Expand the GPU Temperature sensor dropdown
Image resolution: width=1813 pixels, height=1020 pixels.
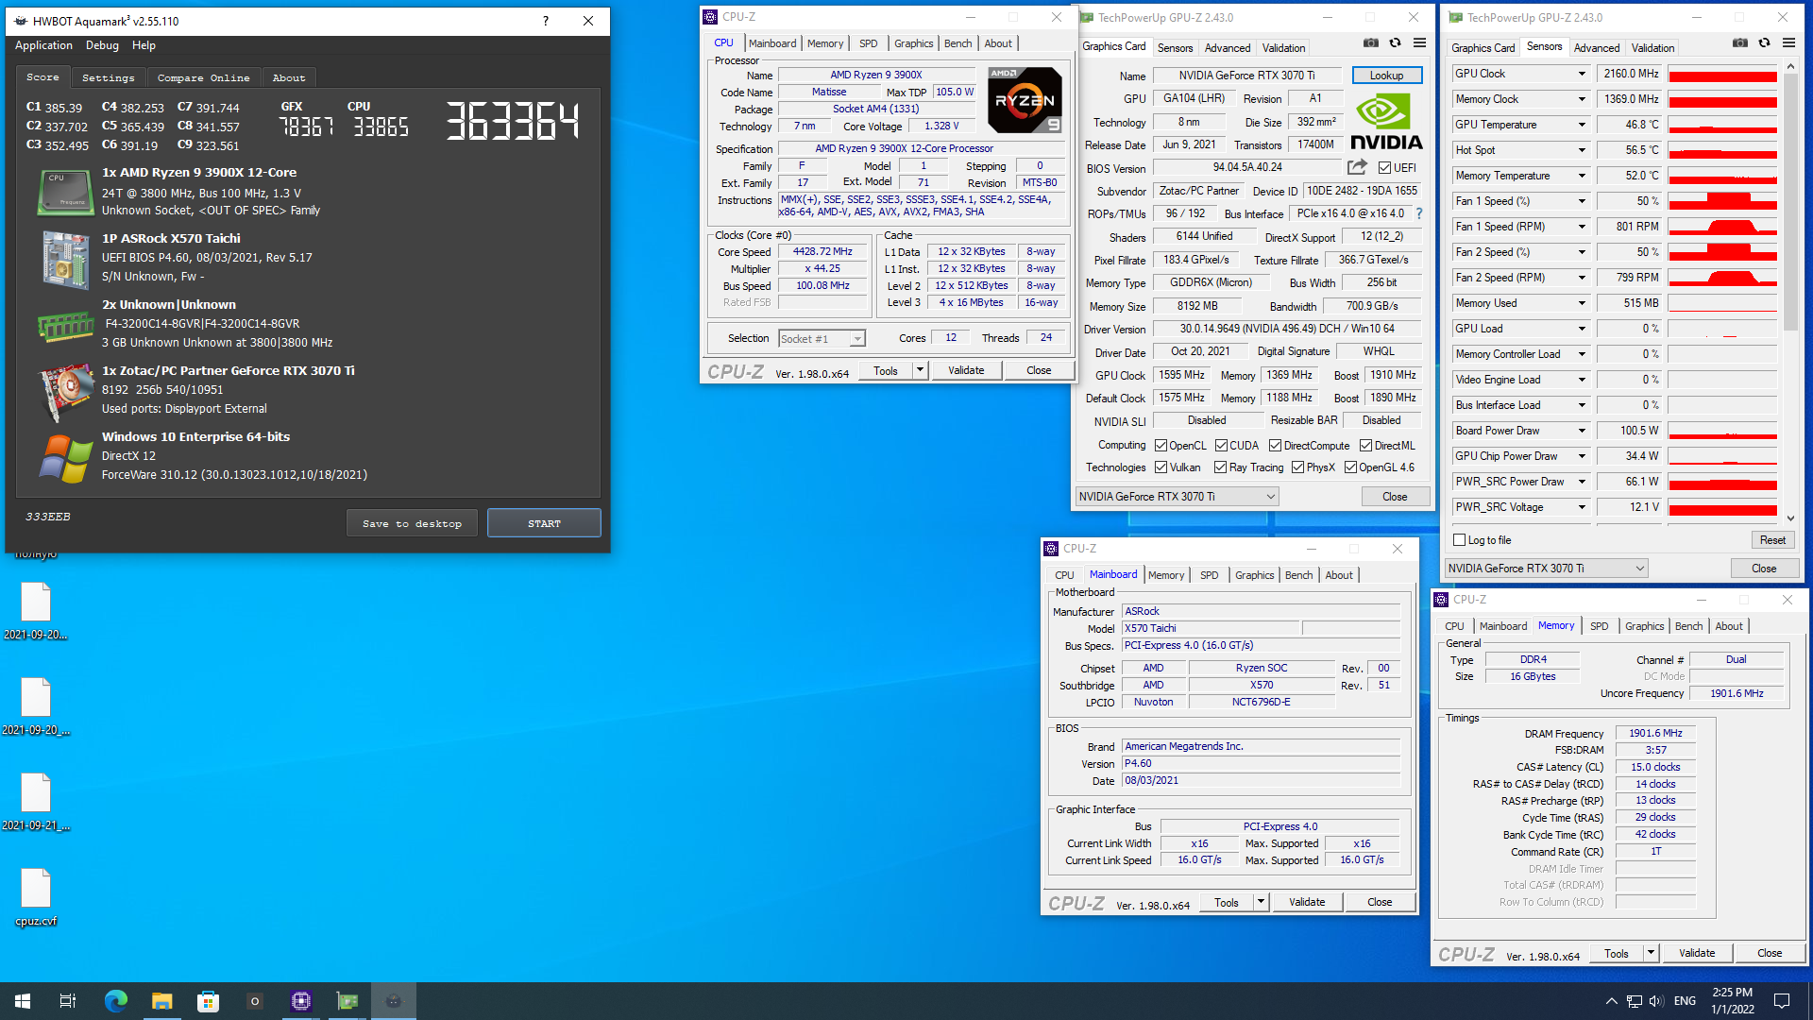point(1582,125)
